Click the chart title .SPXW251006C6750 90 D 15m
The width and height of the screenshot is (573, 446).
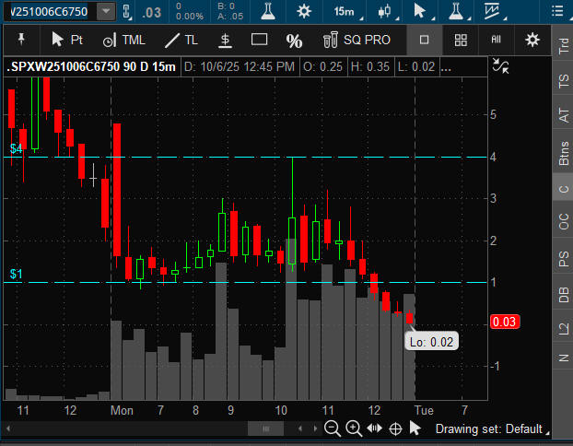click(91, 67)
